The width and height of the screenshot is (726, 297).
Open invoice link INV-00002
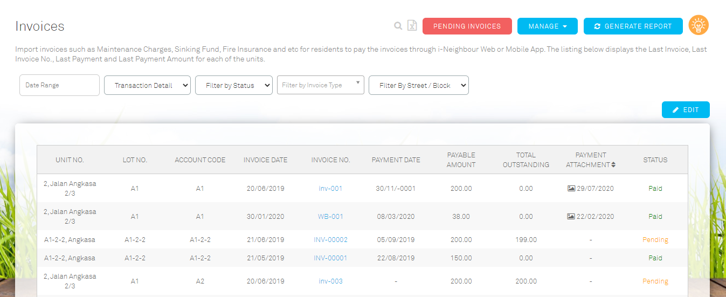tap(330, 240)
